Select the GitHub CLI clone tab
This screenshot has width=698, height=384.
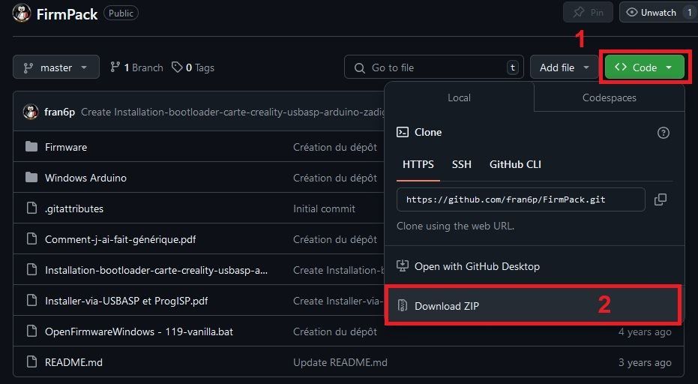click(516, 164)
